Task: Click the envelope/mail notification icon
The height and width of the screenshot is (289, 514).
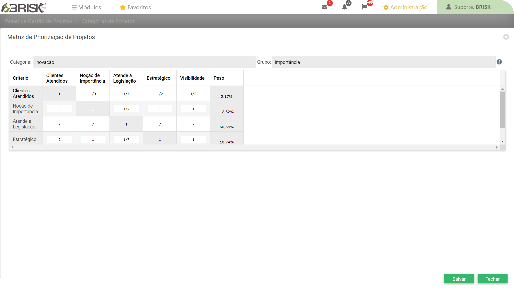Action: point(324,7)
